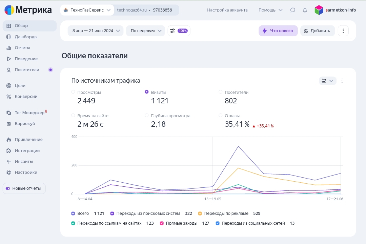The image size is (366, 244).
Task: Expand the По неделям grouping dropdown
Action: click(x=145, y=31)
